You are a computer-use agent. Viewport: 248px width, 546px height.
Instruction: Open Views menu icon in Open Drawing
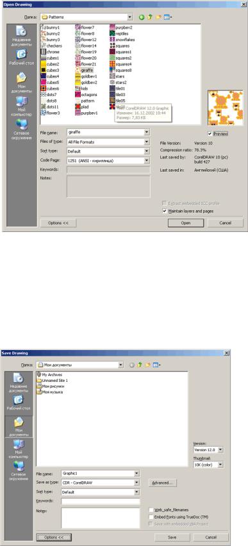click(x=167, y=17)
